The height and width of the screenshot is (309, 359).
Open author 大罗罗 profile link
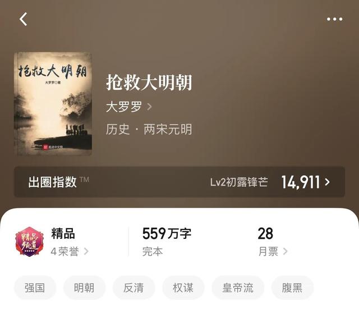[x=124, y=107]
